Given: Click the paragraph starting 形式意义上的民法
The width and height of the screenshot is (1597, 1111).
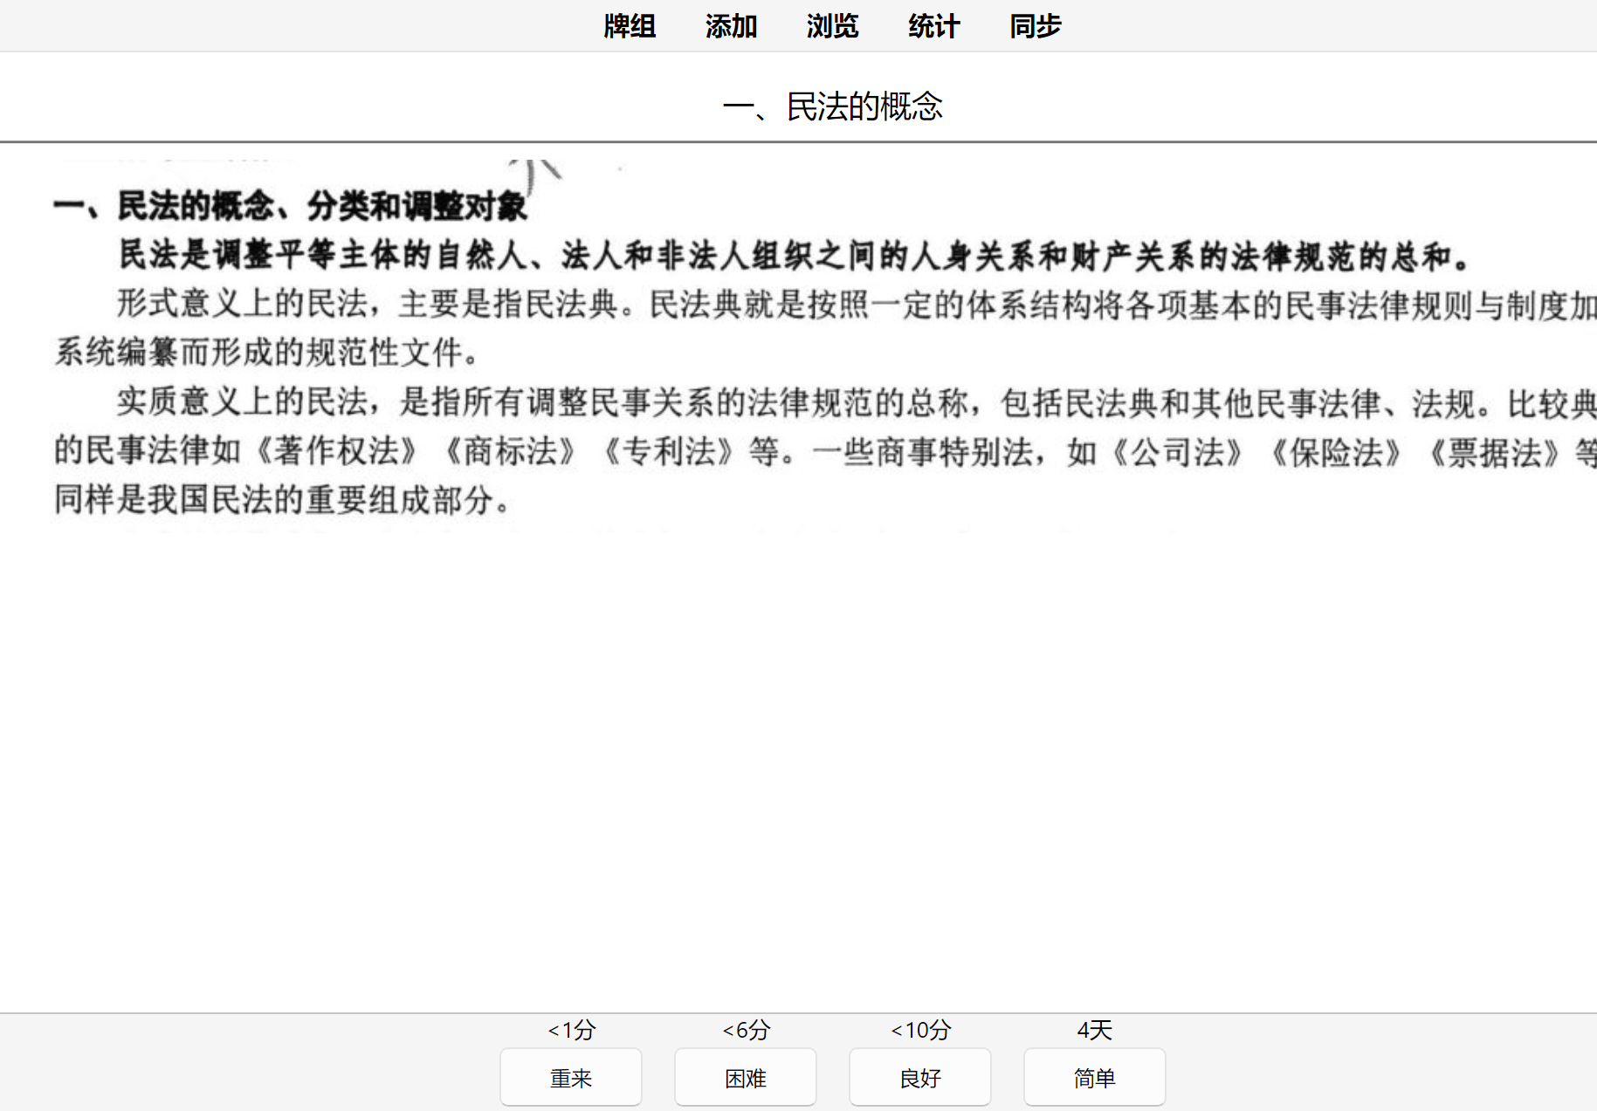Looking at the screenshot, I should (825, 328).
